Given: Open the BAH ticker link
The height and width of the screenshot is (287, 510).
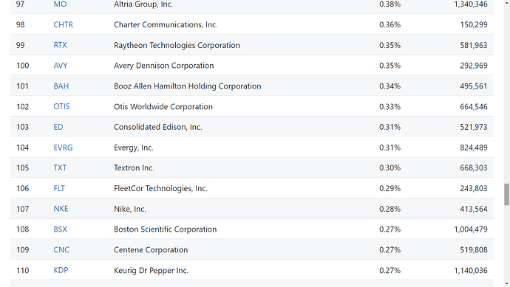Looking at the screenshot, I should (61, 86).
